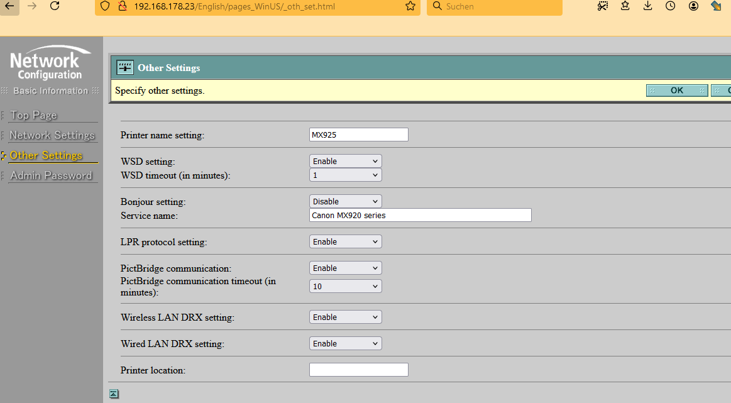Click the OK button to apply settings
This screenshot has width=731, height=403.
pyautogui.click(x=677, y=91)
